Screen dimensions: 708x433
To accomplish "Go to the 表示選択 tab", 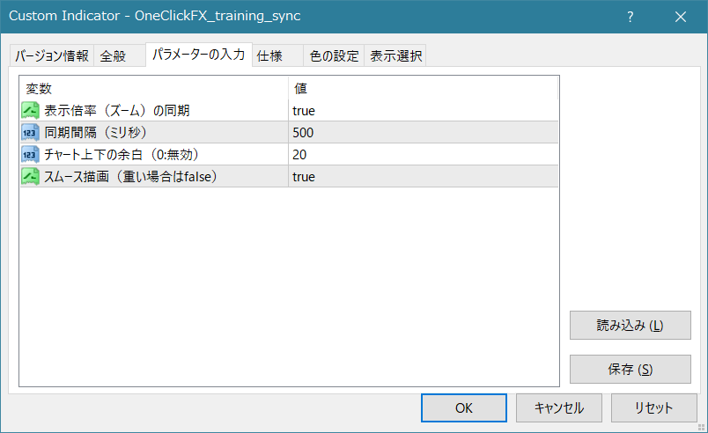I will [x=395, y=56].
